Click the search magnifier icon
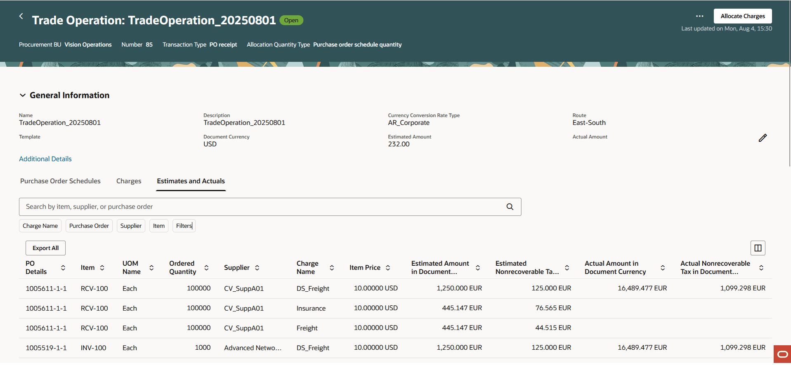The width and height of the screenshot is (791, 365). 510,207
